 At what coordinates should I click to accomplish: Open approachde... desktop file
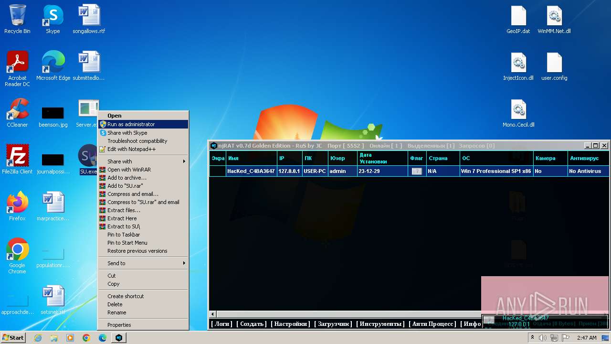[17, 304]
